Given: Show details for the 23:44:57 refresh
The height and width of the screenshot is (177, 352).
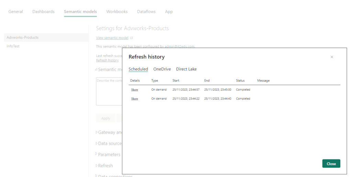Looking at the screenshot, I should pos(134,90).
